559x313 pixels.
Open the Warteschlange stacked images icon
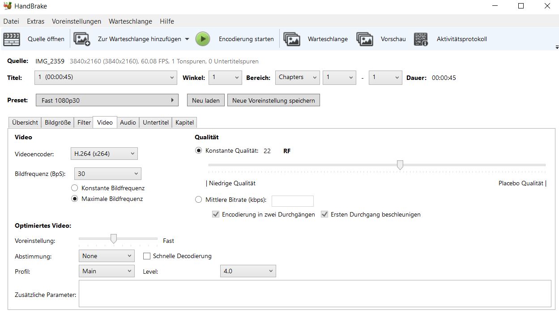click(292, 39)
